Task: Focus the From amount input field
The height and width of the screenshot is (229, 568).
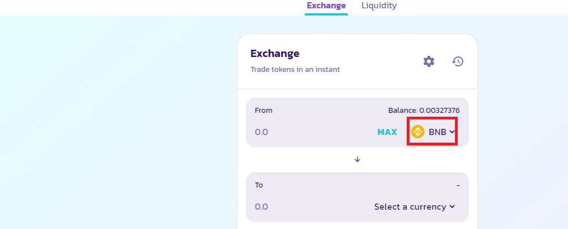Action: point(311,132)
